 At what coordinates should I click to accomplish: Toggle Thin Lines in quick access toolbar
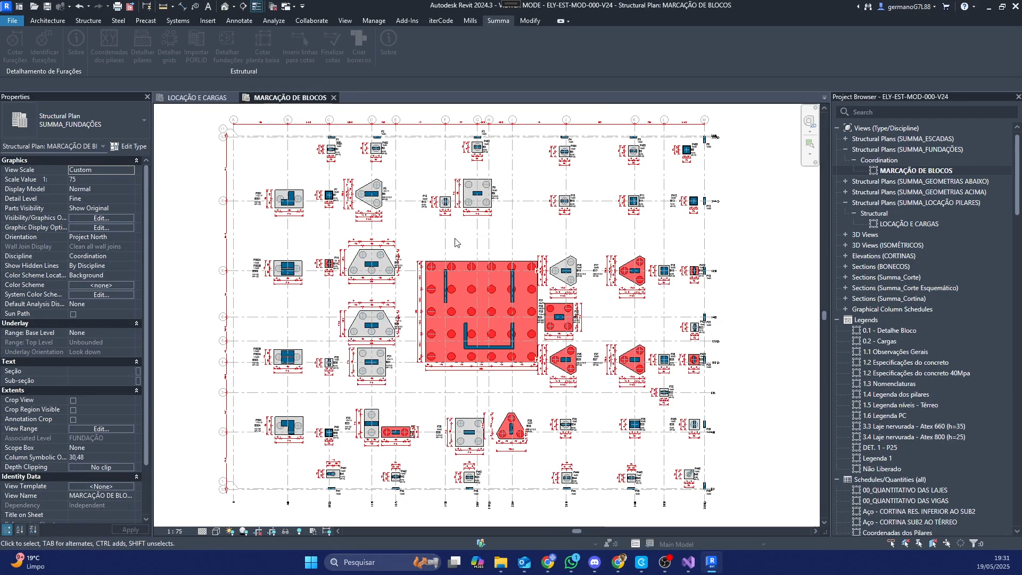tap(256, 6)
